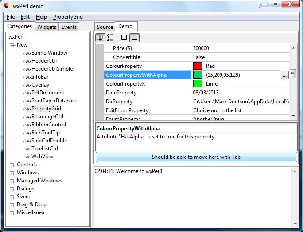This screenshot has width=303, height=232.
Task: Select wxPrintPaperDatabase in the tree
Action: pyautogui.click(x=51, y=101)
